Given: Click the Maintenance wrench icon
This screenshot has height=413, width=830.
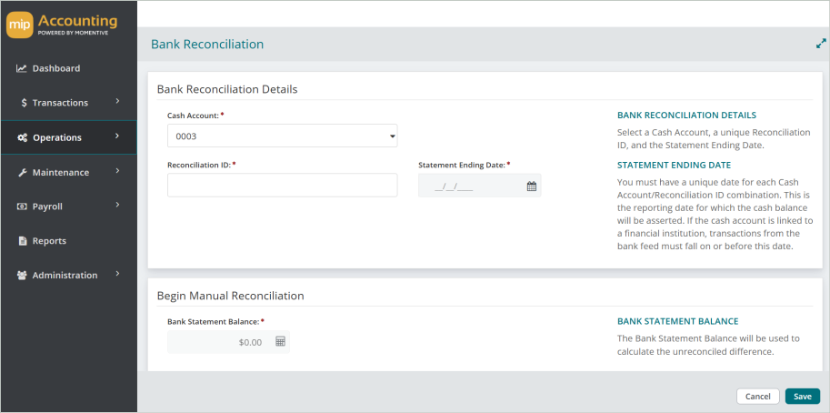Looking at the screenshot, I should [23, 173].
